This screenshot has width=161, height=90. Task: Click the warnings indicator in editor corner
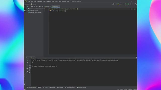pos(132,9)
